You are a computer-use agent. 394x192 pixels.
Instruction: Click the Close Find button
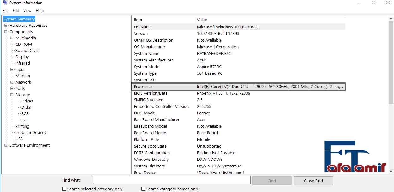[313, 181]
